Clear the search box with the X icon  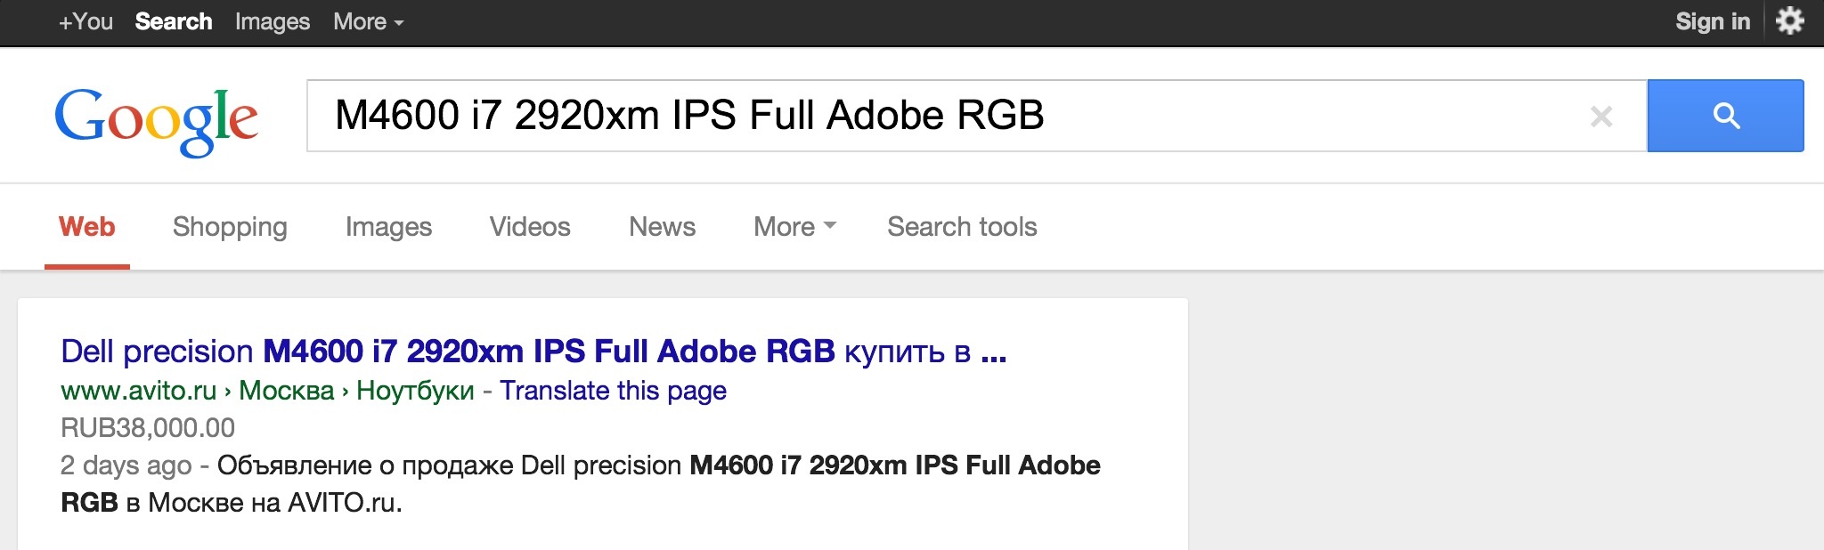tap(1601, 116)
